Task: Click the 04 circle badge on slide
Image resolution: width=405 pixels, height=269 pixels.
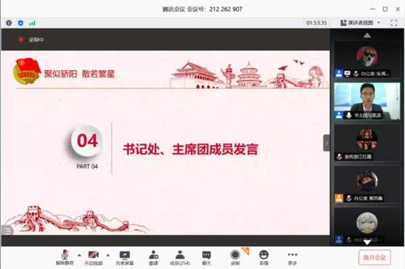Action: [87, 141]
